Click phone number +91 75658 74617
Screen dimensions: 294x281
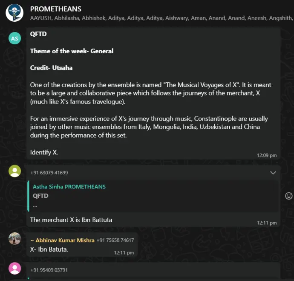pyautogui.click(x=115, y=240)
